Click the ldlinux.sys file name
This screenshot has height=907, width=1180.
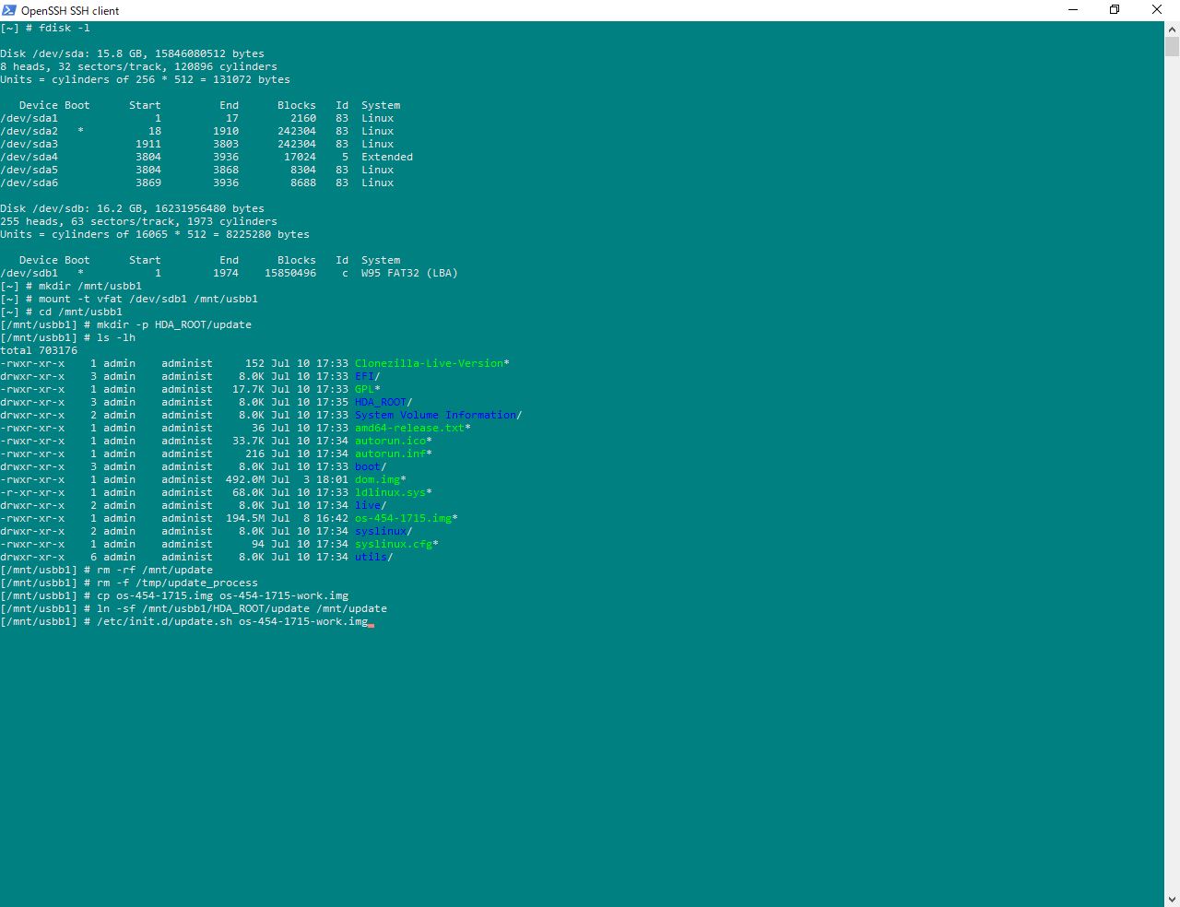pos(390,492)
